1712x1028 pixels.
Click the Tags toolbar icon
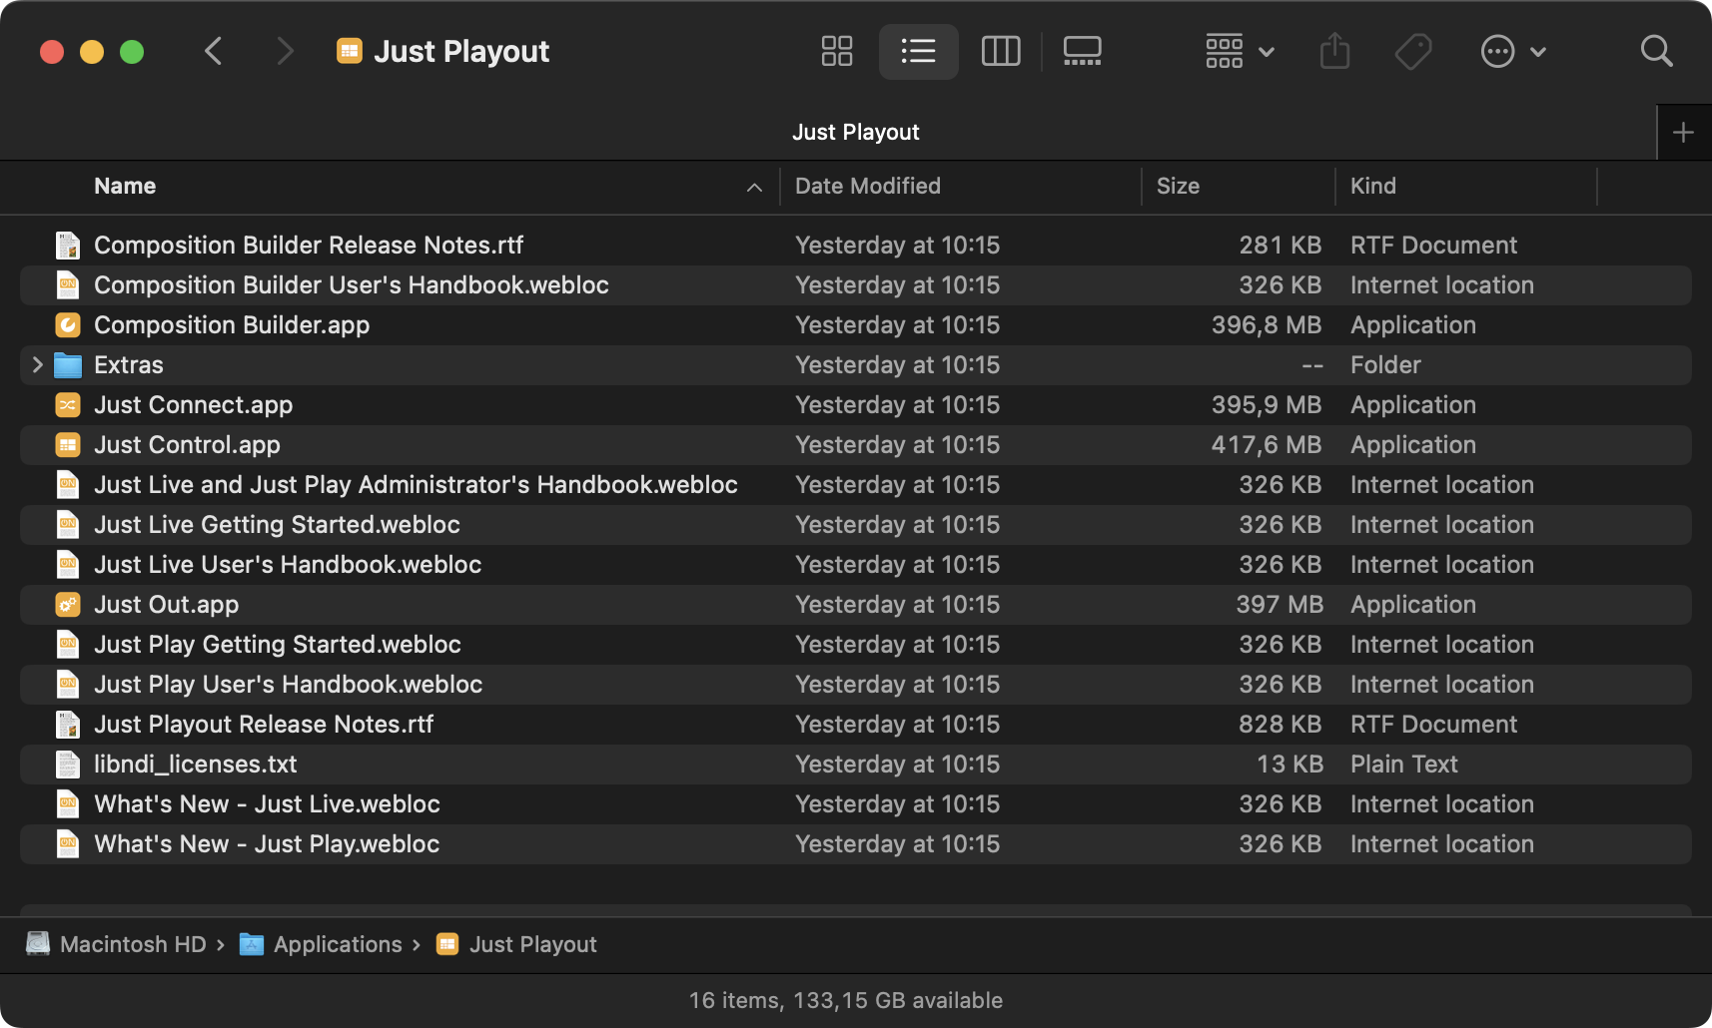click(x=1413, y=51)
